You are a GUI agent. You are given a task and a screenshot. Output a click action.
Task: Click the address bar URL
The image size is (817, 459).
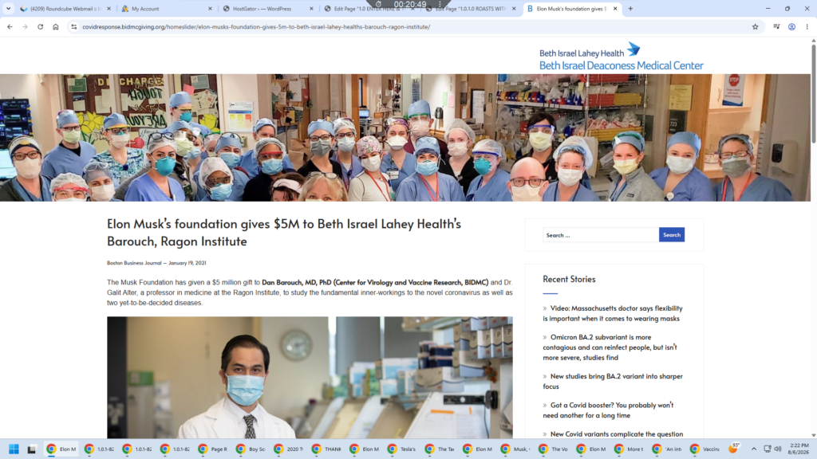[256, 26]
